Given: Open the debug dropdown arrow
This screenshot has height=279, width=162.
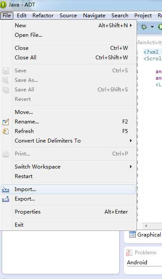Looking at the screenshot, I should pyautogui.click(x=152, y=27).
